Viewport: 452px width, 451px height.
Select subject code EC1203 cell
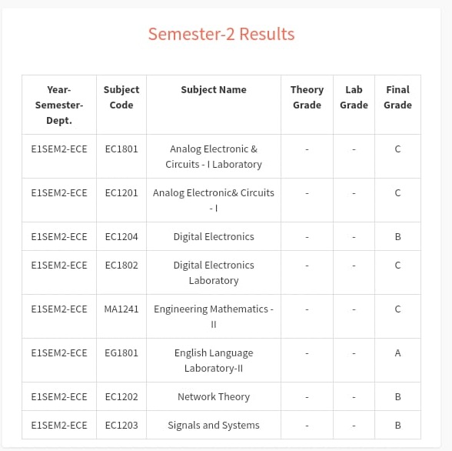click(x=121, y=426)
